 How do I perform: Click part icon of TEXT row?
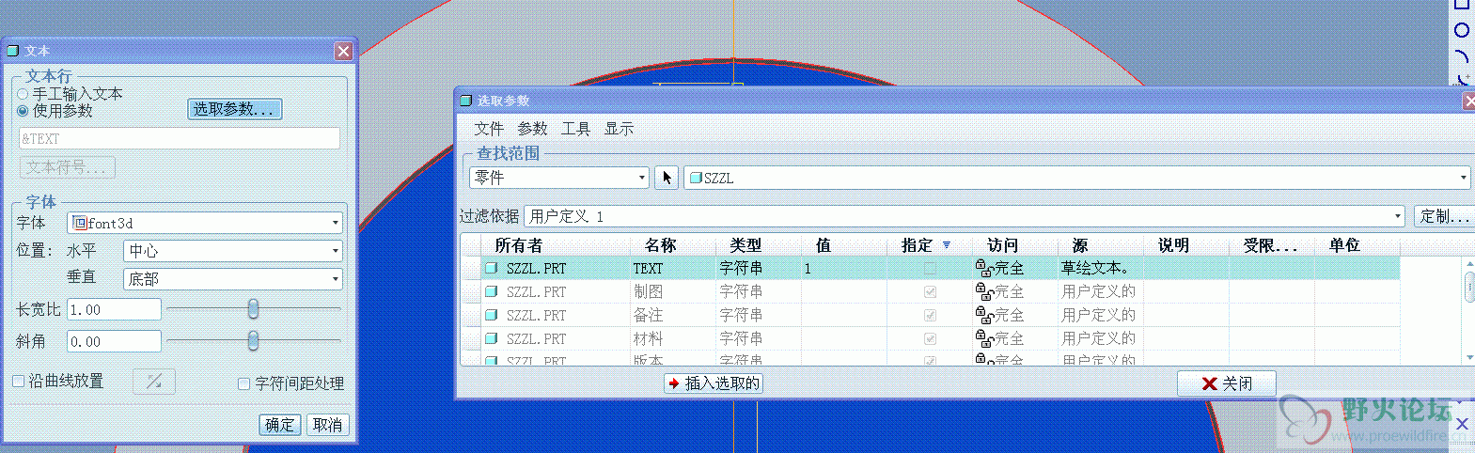[x=491, y=268]
